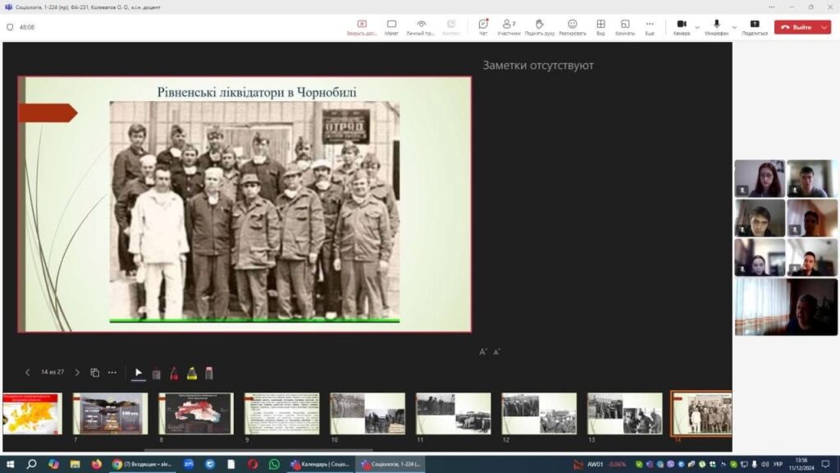This screenshot has height=473, width=840.
Task: Open the Реагировать reactions menu
Action: coord(572,26)
